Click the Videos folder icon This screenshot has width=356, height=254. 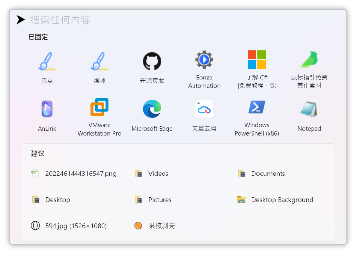(138, 174)
